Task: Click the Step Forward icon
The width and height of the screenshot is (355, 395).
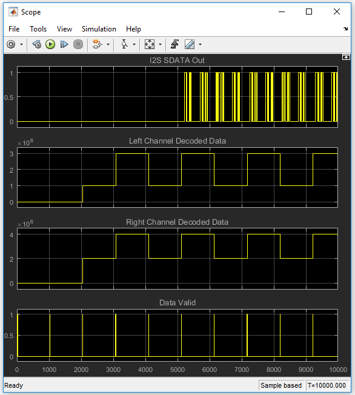Action: (x=64, y=45)
